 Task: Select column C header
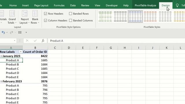pos(55,48)
